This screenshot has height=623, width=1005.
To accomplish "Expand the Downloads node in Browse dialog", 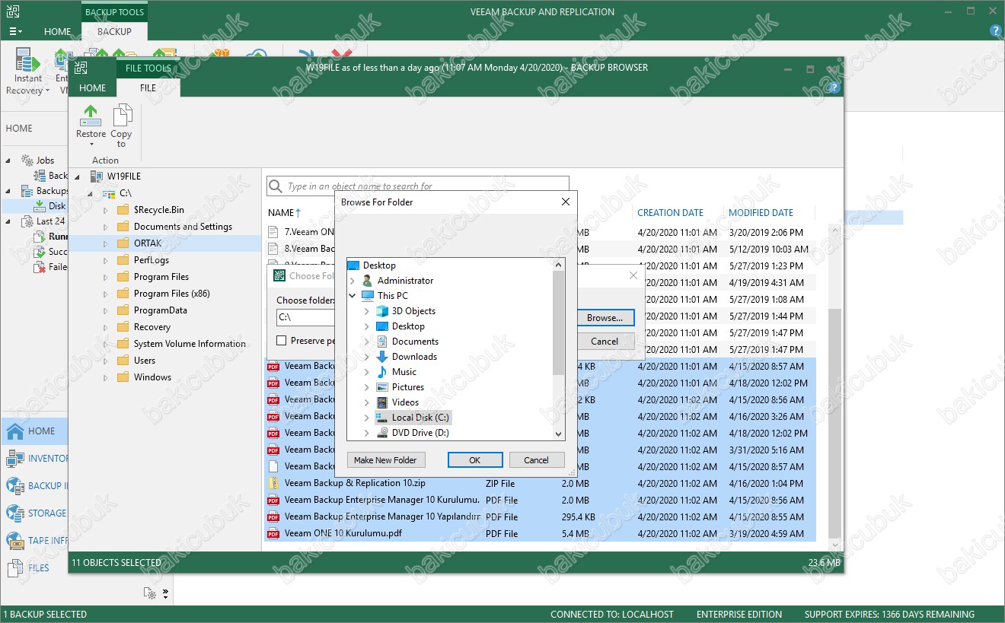I will pos(367,357).
